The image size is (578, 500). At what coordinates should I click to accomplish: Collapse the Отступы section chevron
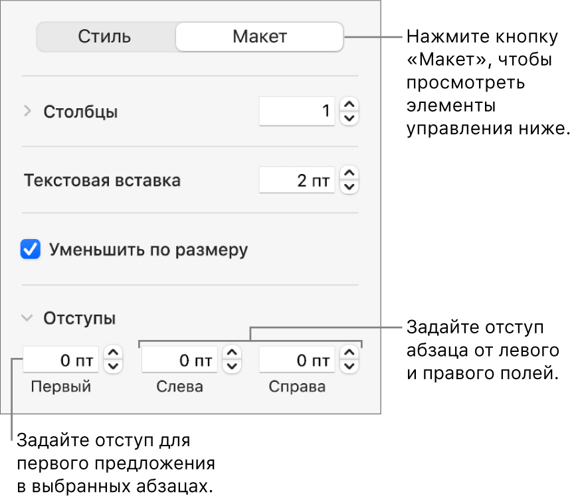(27, 318)
